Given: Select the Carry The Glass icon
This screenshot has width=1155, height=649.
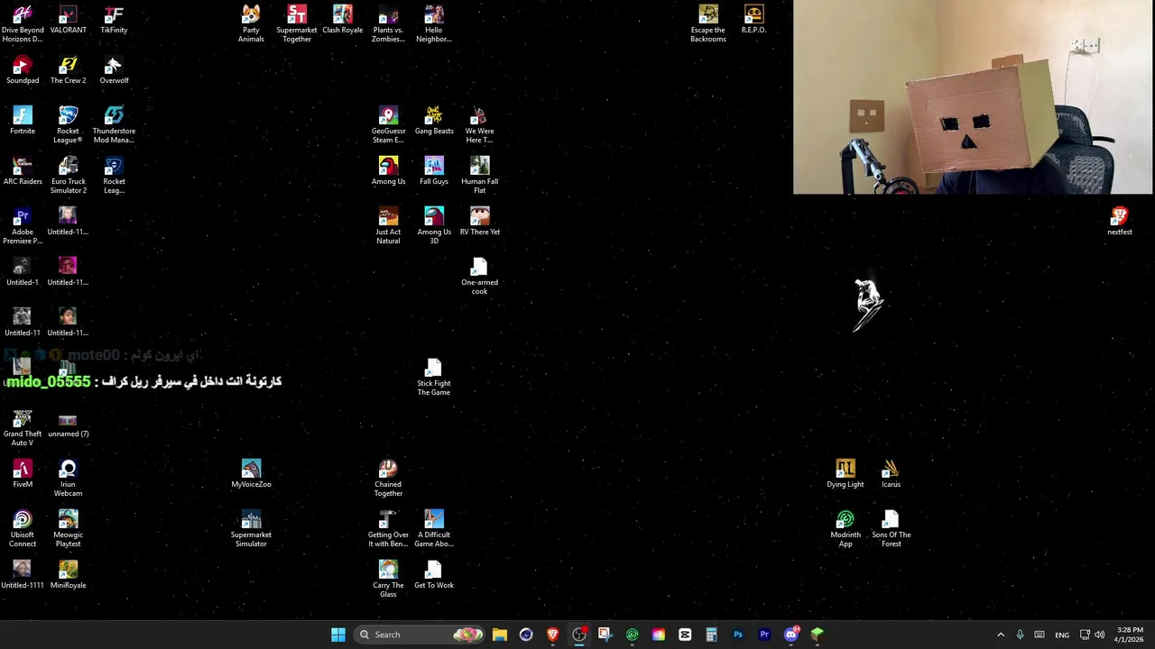Looking at the screenshot, I should pos(388,579).
